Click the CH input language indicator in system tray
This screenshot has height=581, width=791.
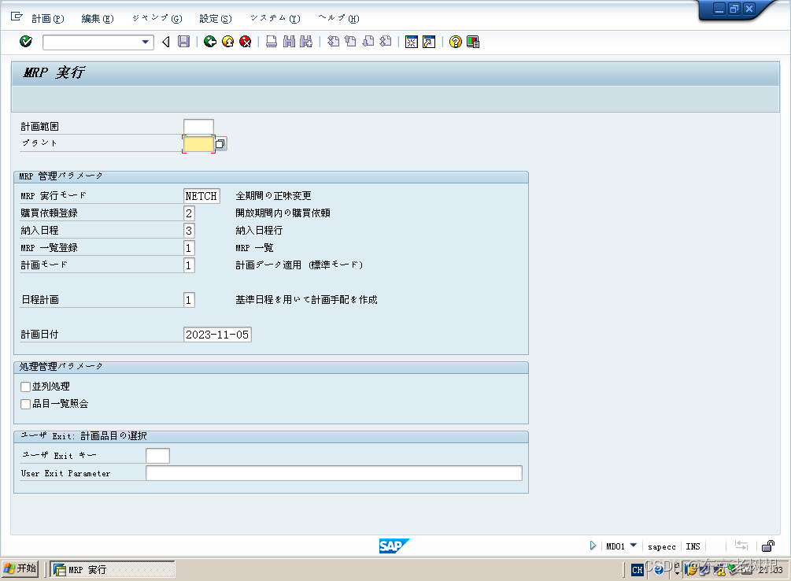tap(636, 569)
